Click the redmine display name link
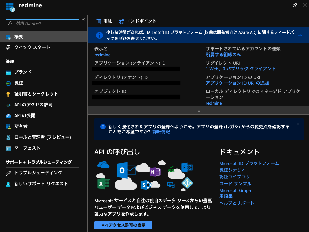The height and width of the screenshot is (232, 309). click(x=103, y=55)
